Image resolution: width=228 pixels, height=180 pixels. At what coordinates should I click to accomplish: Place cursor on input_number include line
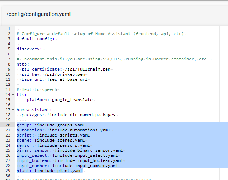pos(67,166)
